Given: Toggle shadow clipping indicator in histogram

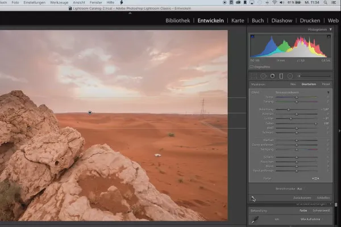Looking at the screenshot, I should point(252,36).
